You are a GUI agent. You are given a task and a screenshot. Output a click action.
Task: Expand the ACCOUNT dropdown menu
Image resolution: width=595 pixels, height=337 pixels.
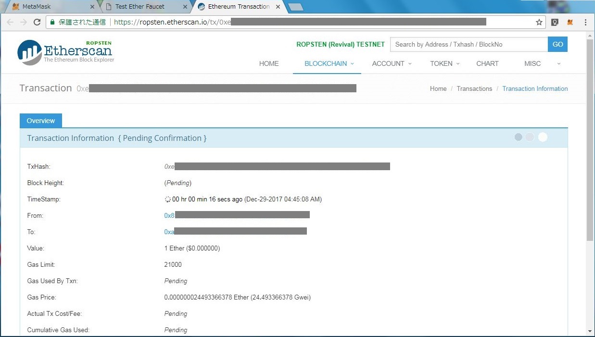392,63
